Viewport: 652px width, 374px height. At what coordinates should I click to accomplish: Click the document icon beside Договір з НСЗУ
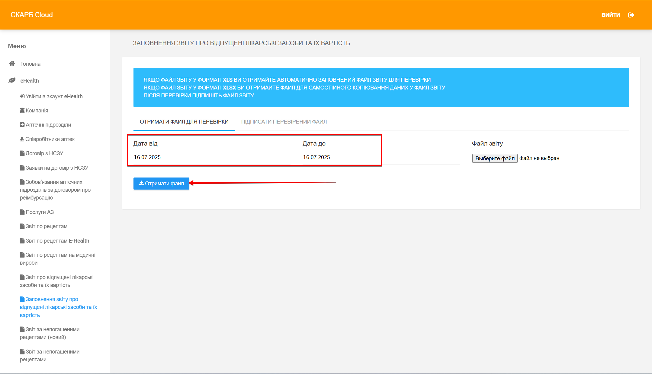[x=22, y=153]
